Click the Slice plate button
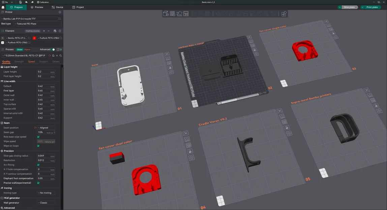Screen dimensions: 387x210 pyautogui.click(x=349, y=7)
